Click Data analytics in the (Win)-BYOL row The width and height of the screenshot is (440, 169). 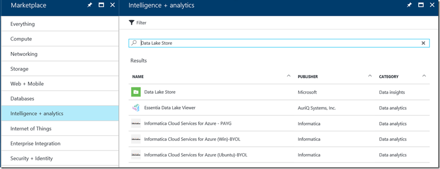392,139
